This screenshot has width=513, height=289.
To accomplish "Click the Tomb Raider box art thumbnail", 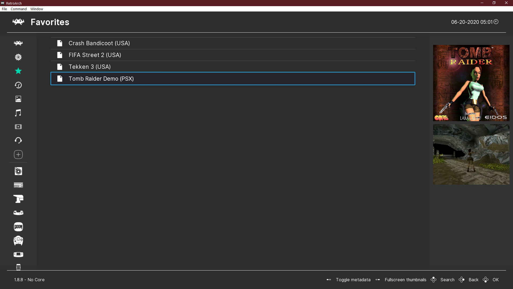I will 471,83.
